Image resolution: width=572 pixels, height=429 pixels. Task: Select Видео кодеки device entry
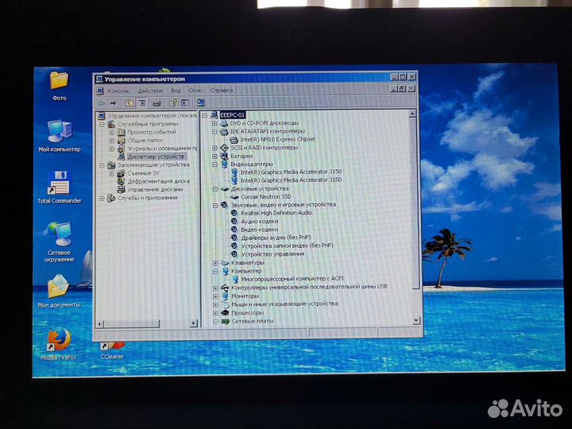click(x=259, y=230)
